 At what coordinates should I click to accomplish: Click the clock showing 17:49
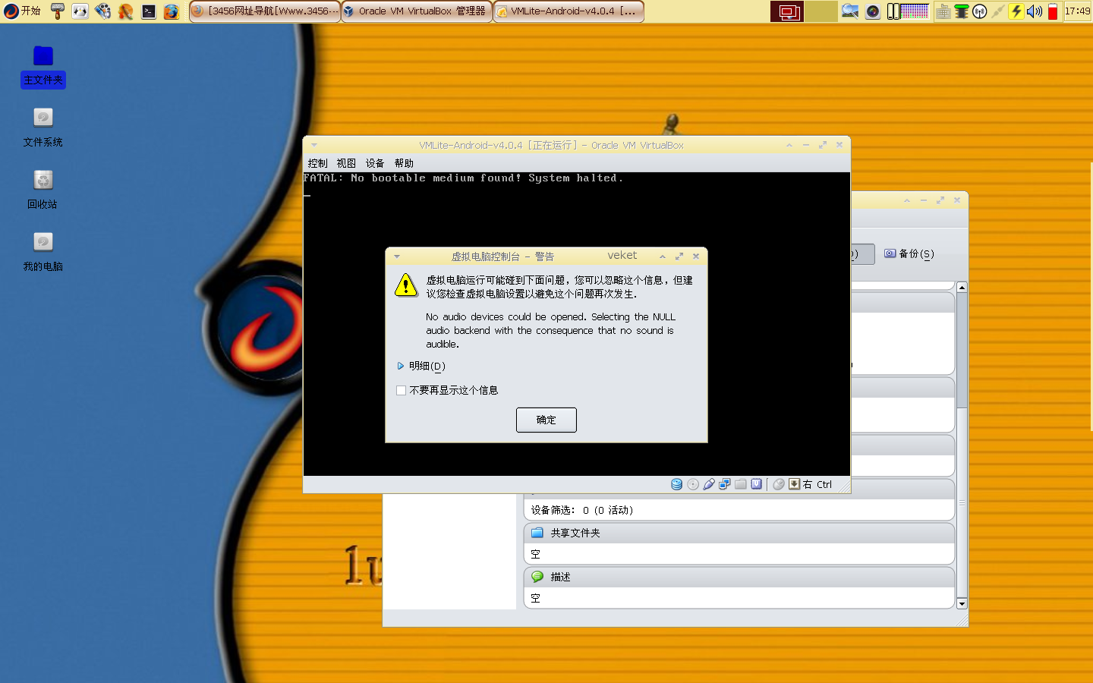(1077, 11)
